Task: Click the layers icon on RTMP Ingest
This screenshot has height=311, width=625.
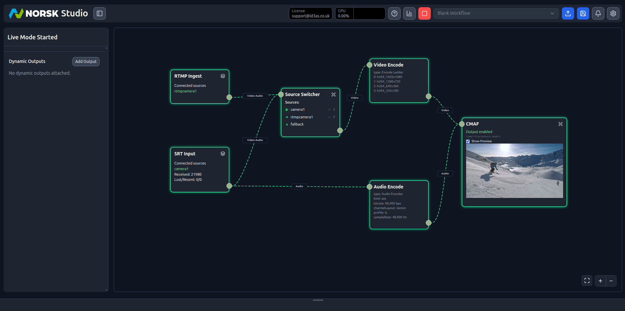Action: pos(223,76)
